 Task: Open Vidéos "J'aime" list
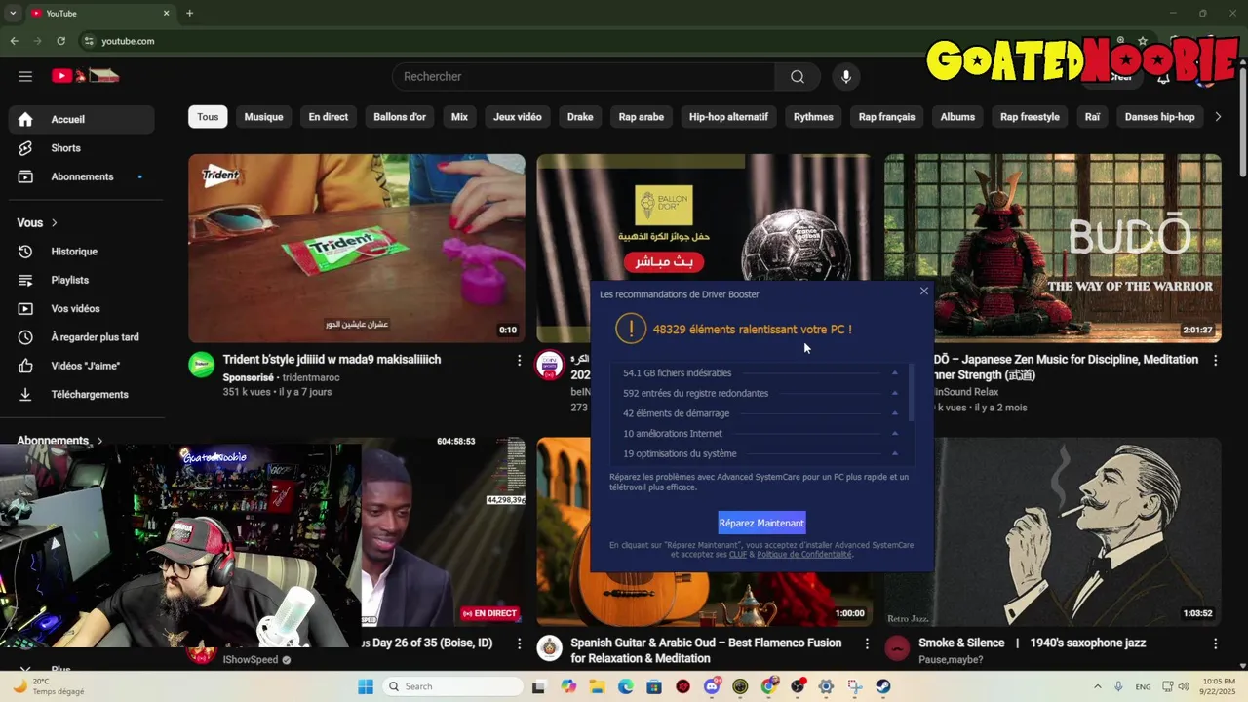click(82, 366)
